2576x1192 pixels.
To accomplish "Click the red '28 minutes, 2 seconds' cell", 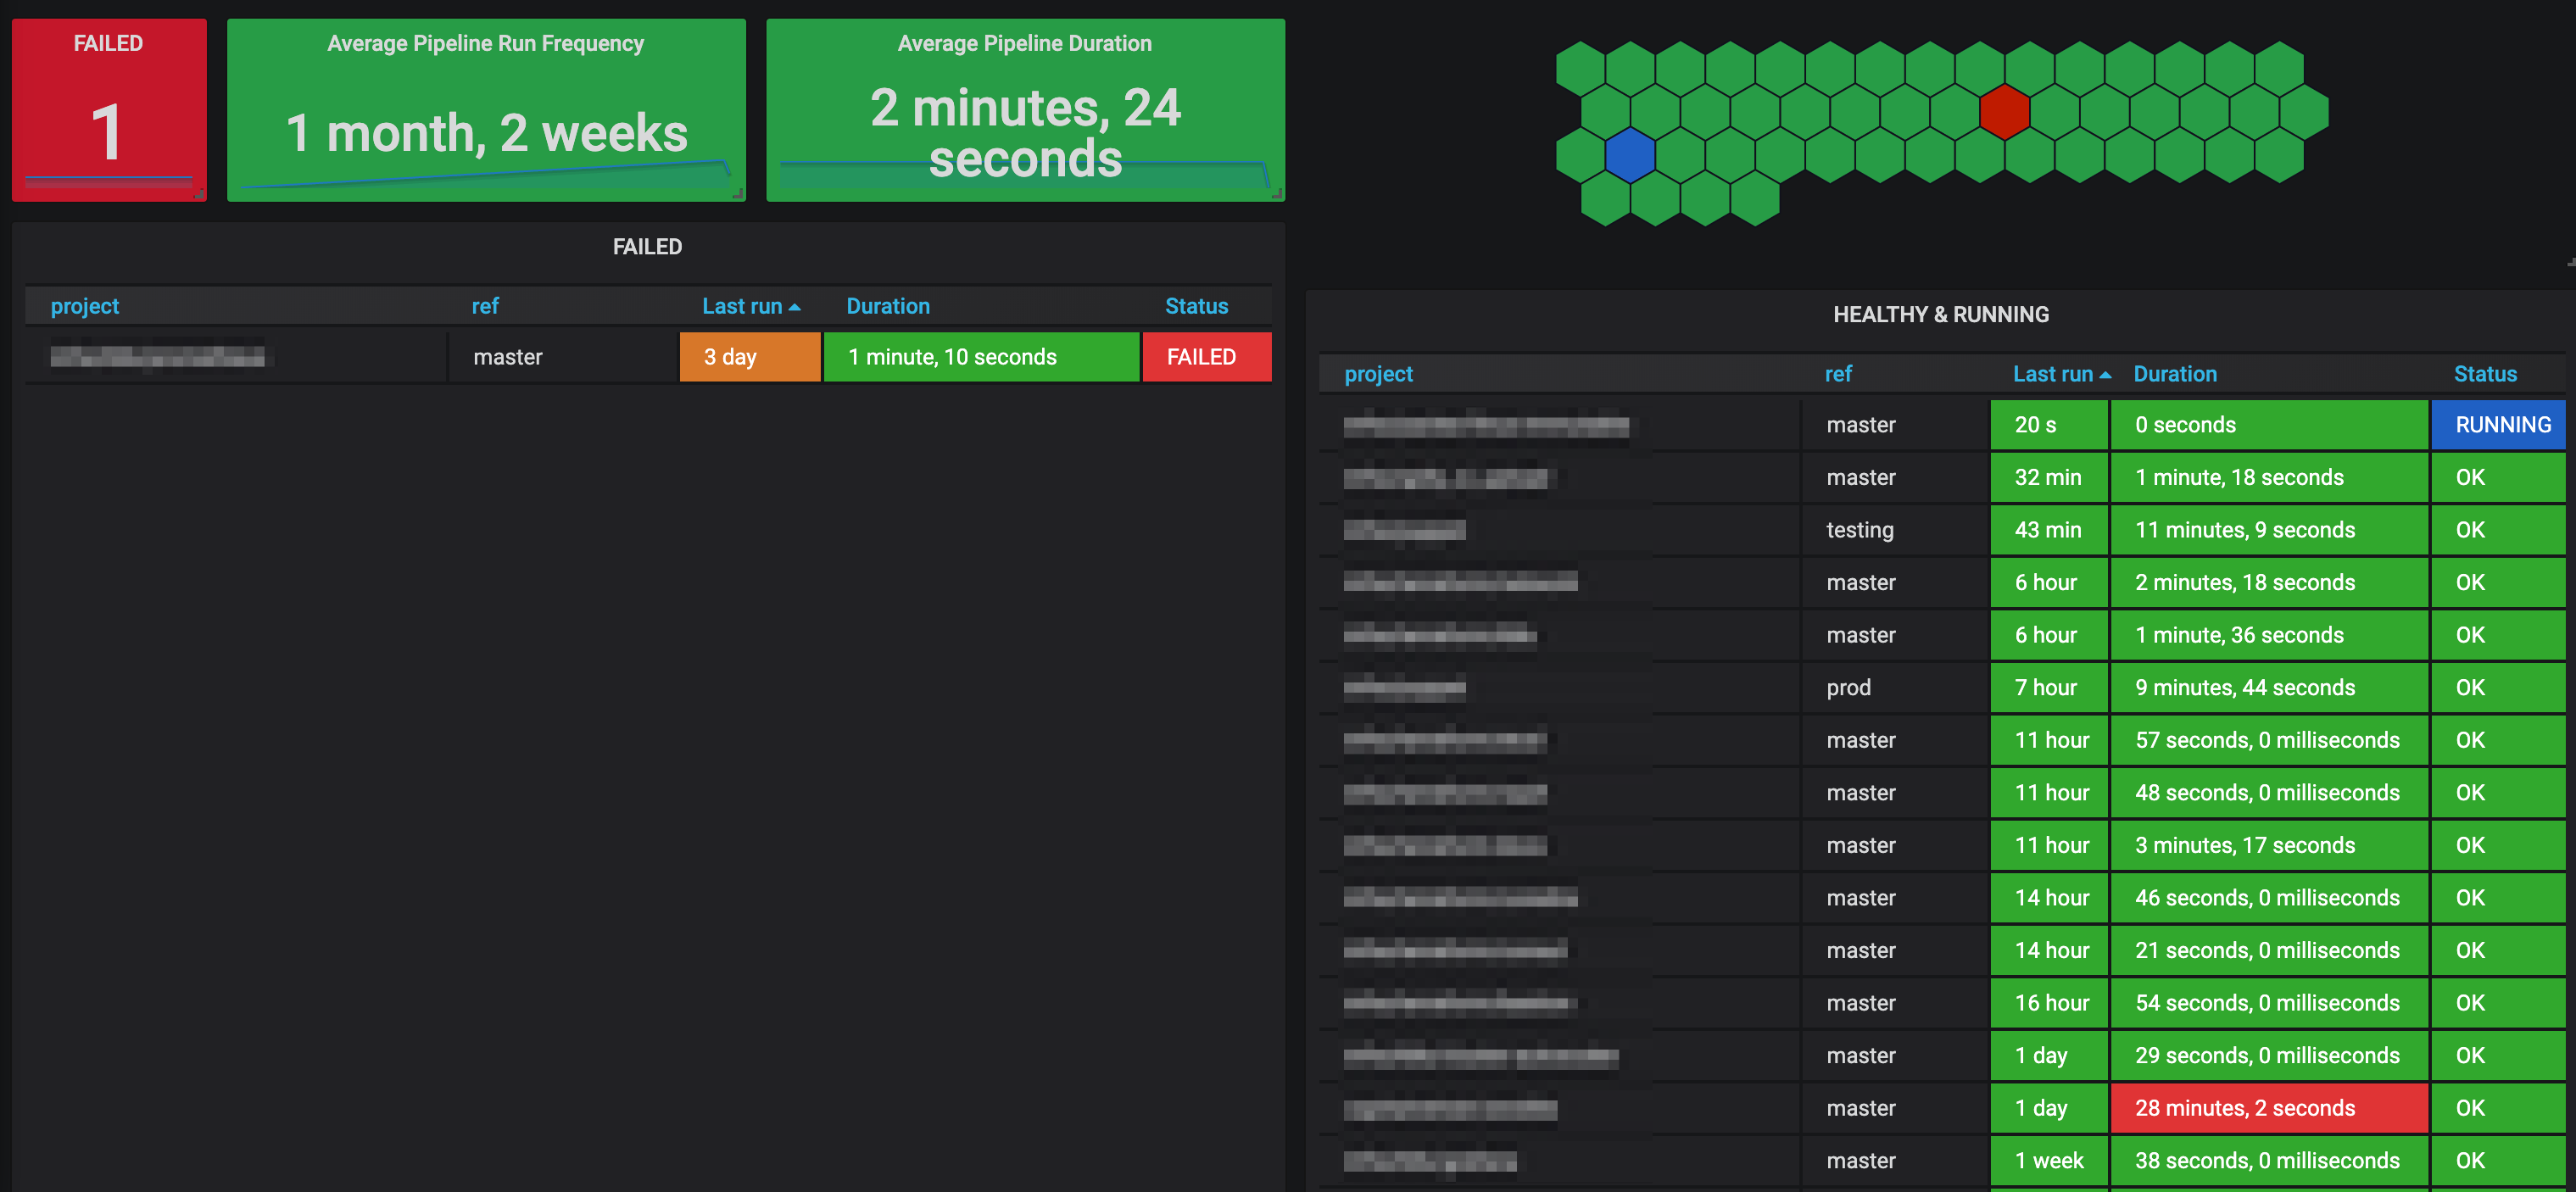I will [2269, 1108].
